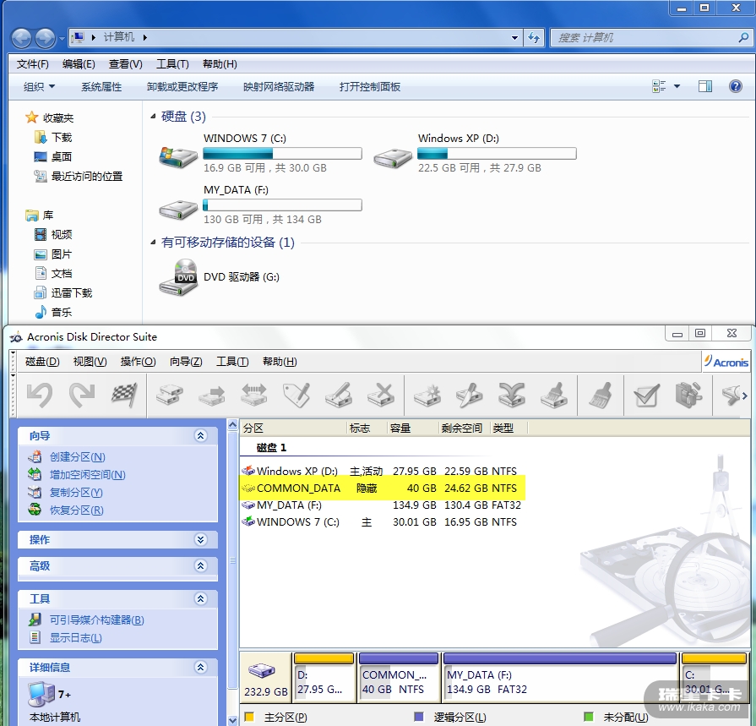Screen dimensions: 756x726
Task: Click the checkered flag Commit icon
Action: tap(124, 396)
